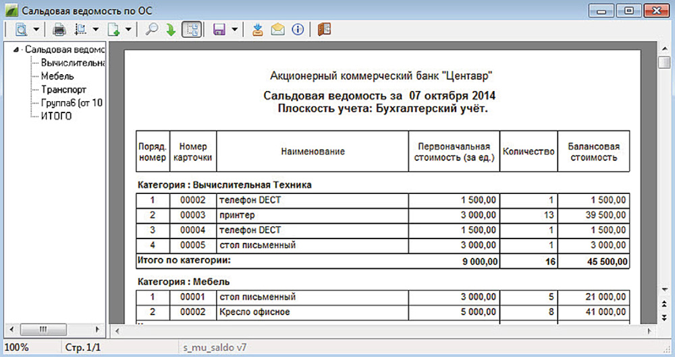Send report via envelope icon

coord(277,29)
